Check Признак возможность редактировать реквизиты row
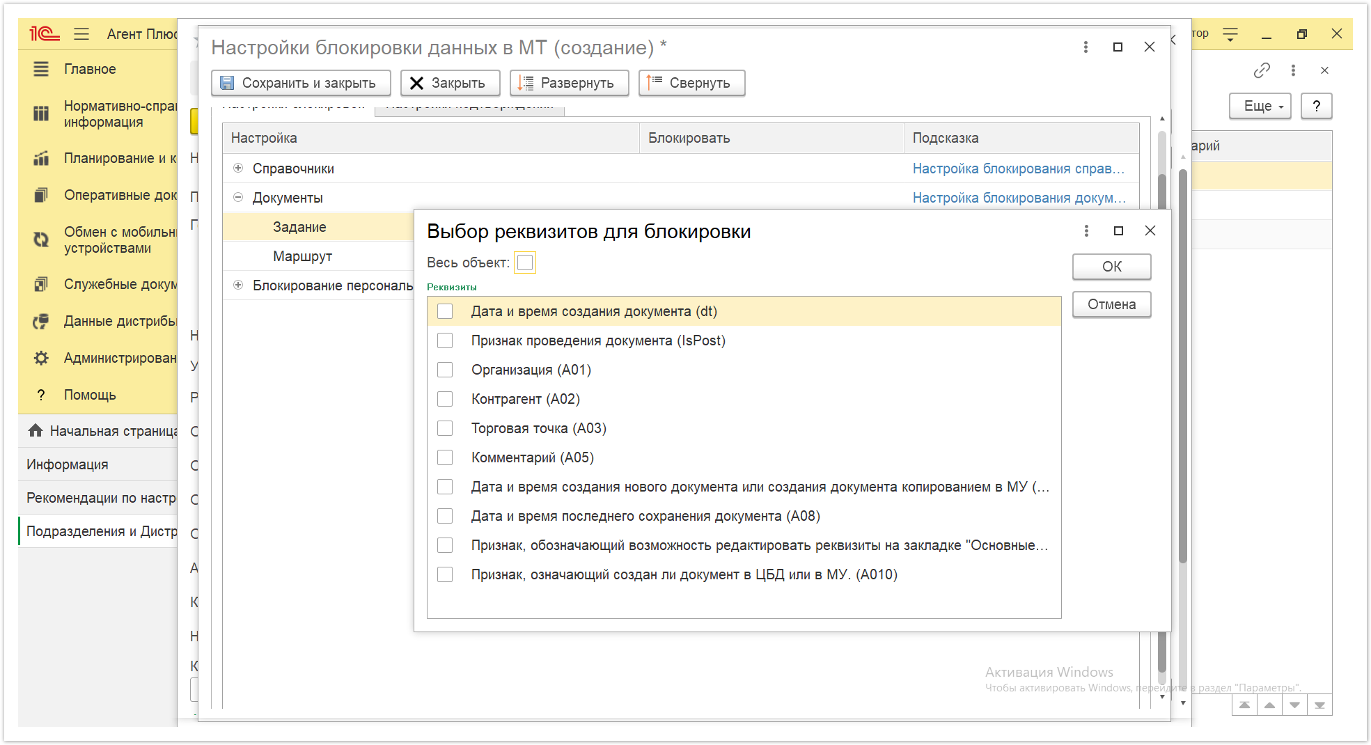1371x745 pixels. 445,545
